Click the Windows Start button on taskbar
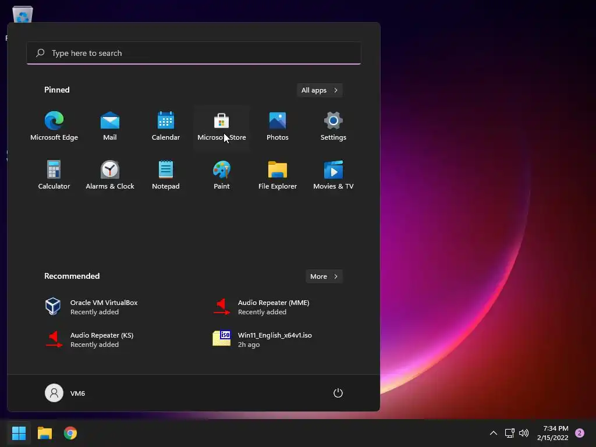This screenshot has height=447, width=596. coord(19,433)
